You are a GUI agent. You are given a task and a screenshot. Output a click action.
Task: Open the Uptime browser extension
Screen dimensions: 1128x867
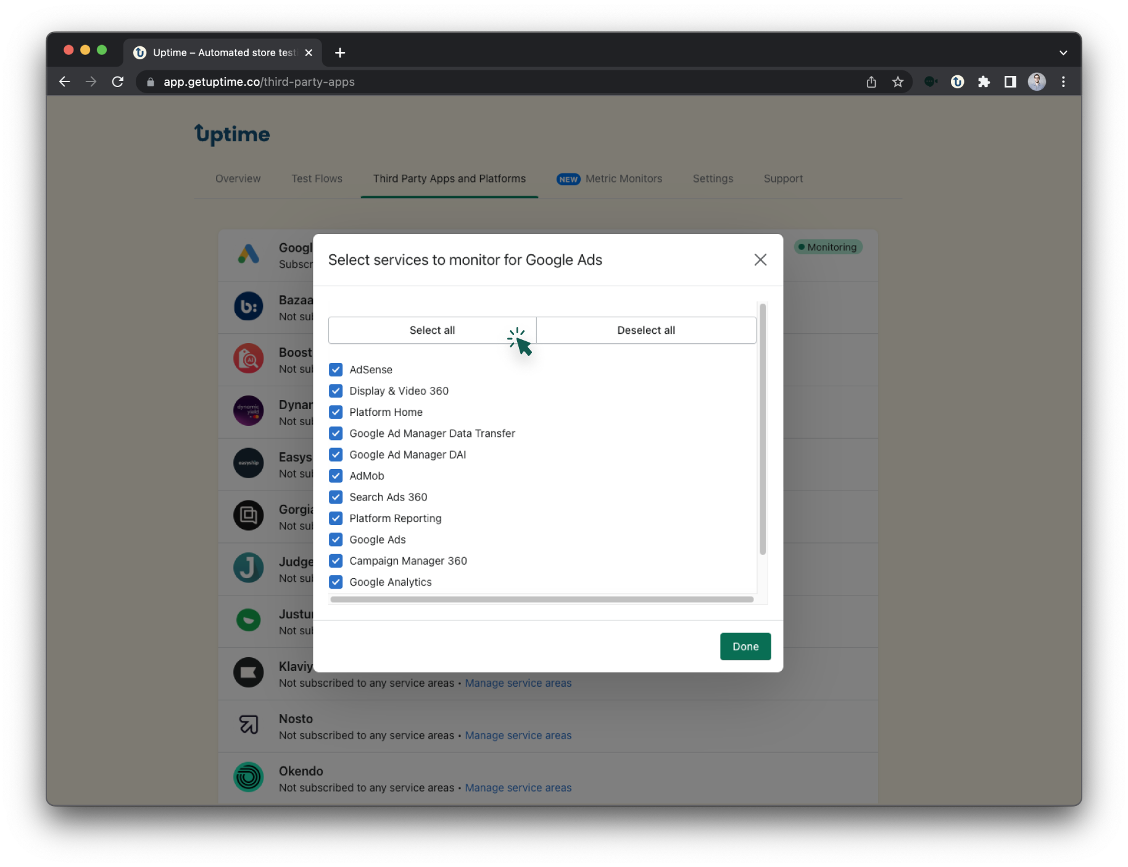[x=957, y=81]
